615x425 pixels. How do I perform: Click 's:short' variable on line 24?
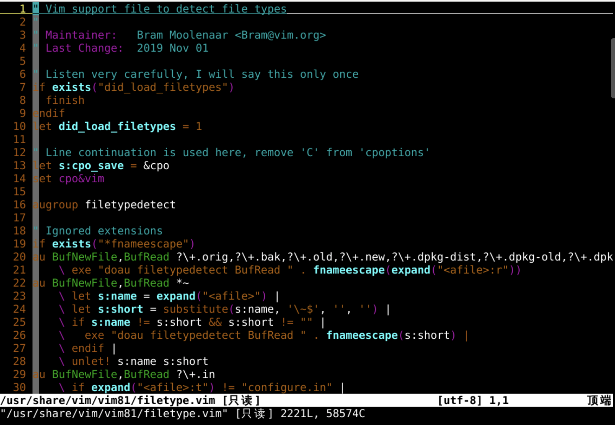click(x=120, y=309)
